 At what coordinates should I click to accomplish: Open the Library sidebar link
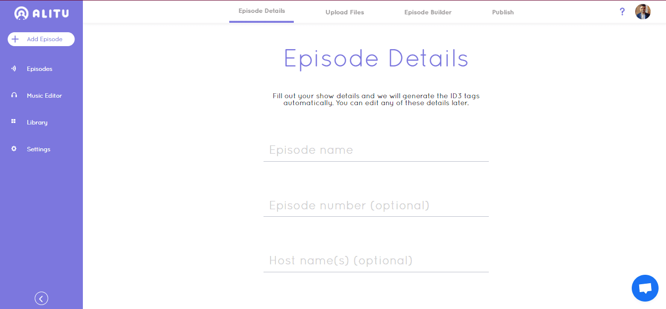pos(37,123)
